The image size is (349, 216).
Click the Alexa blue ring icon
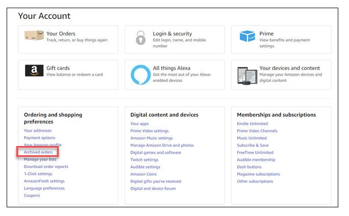[x=140, y=75]
